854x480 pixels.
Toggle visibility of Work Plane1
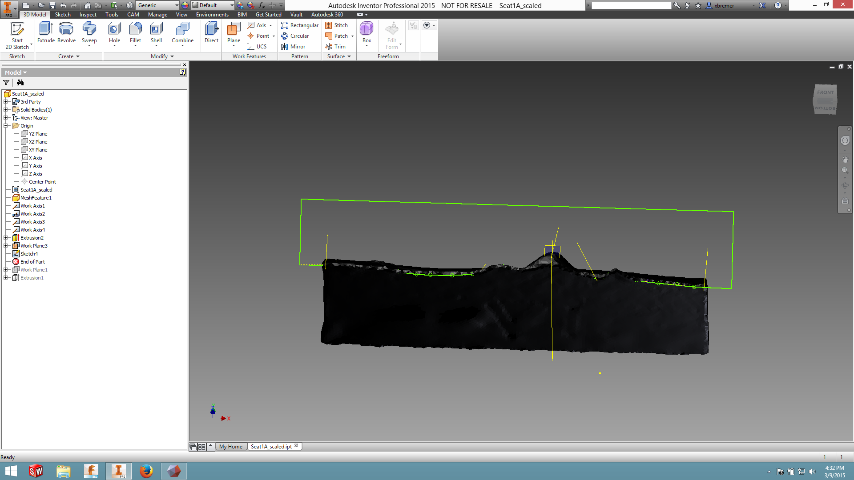coord(33,269)
